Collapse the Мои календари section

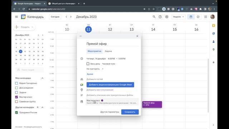[42, 78]
